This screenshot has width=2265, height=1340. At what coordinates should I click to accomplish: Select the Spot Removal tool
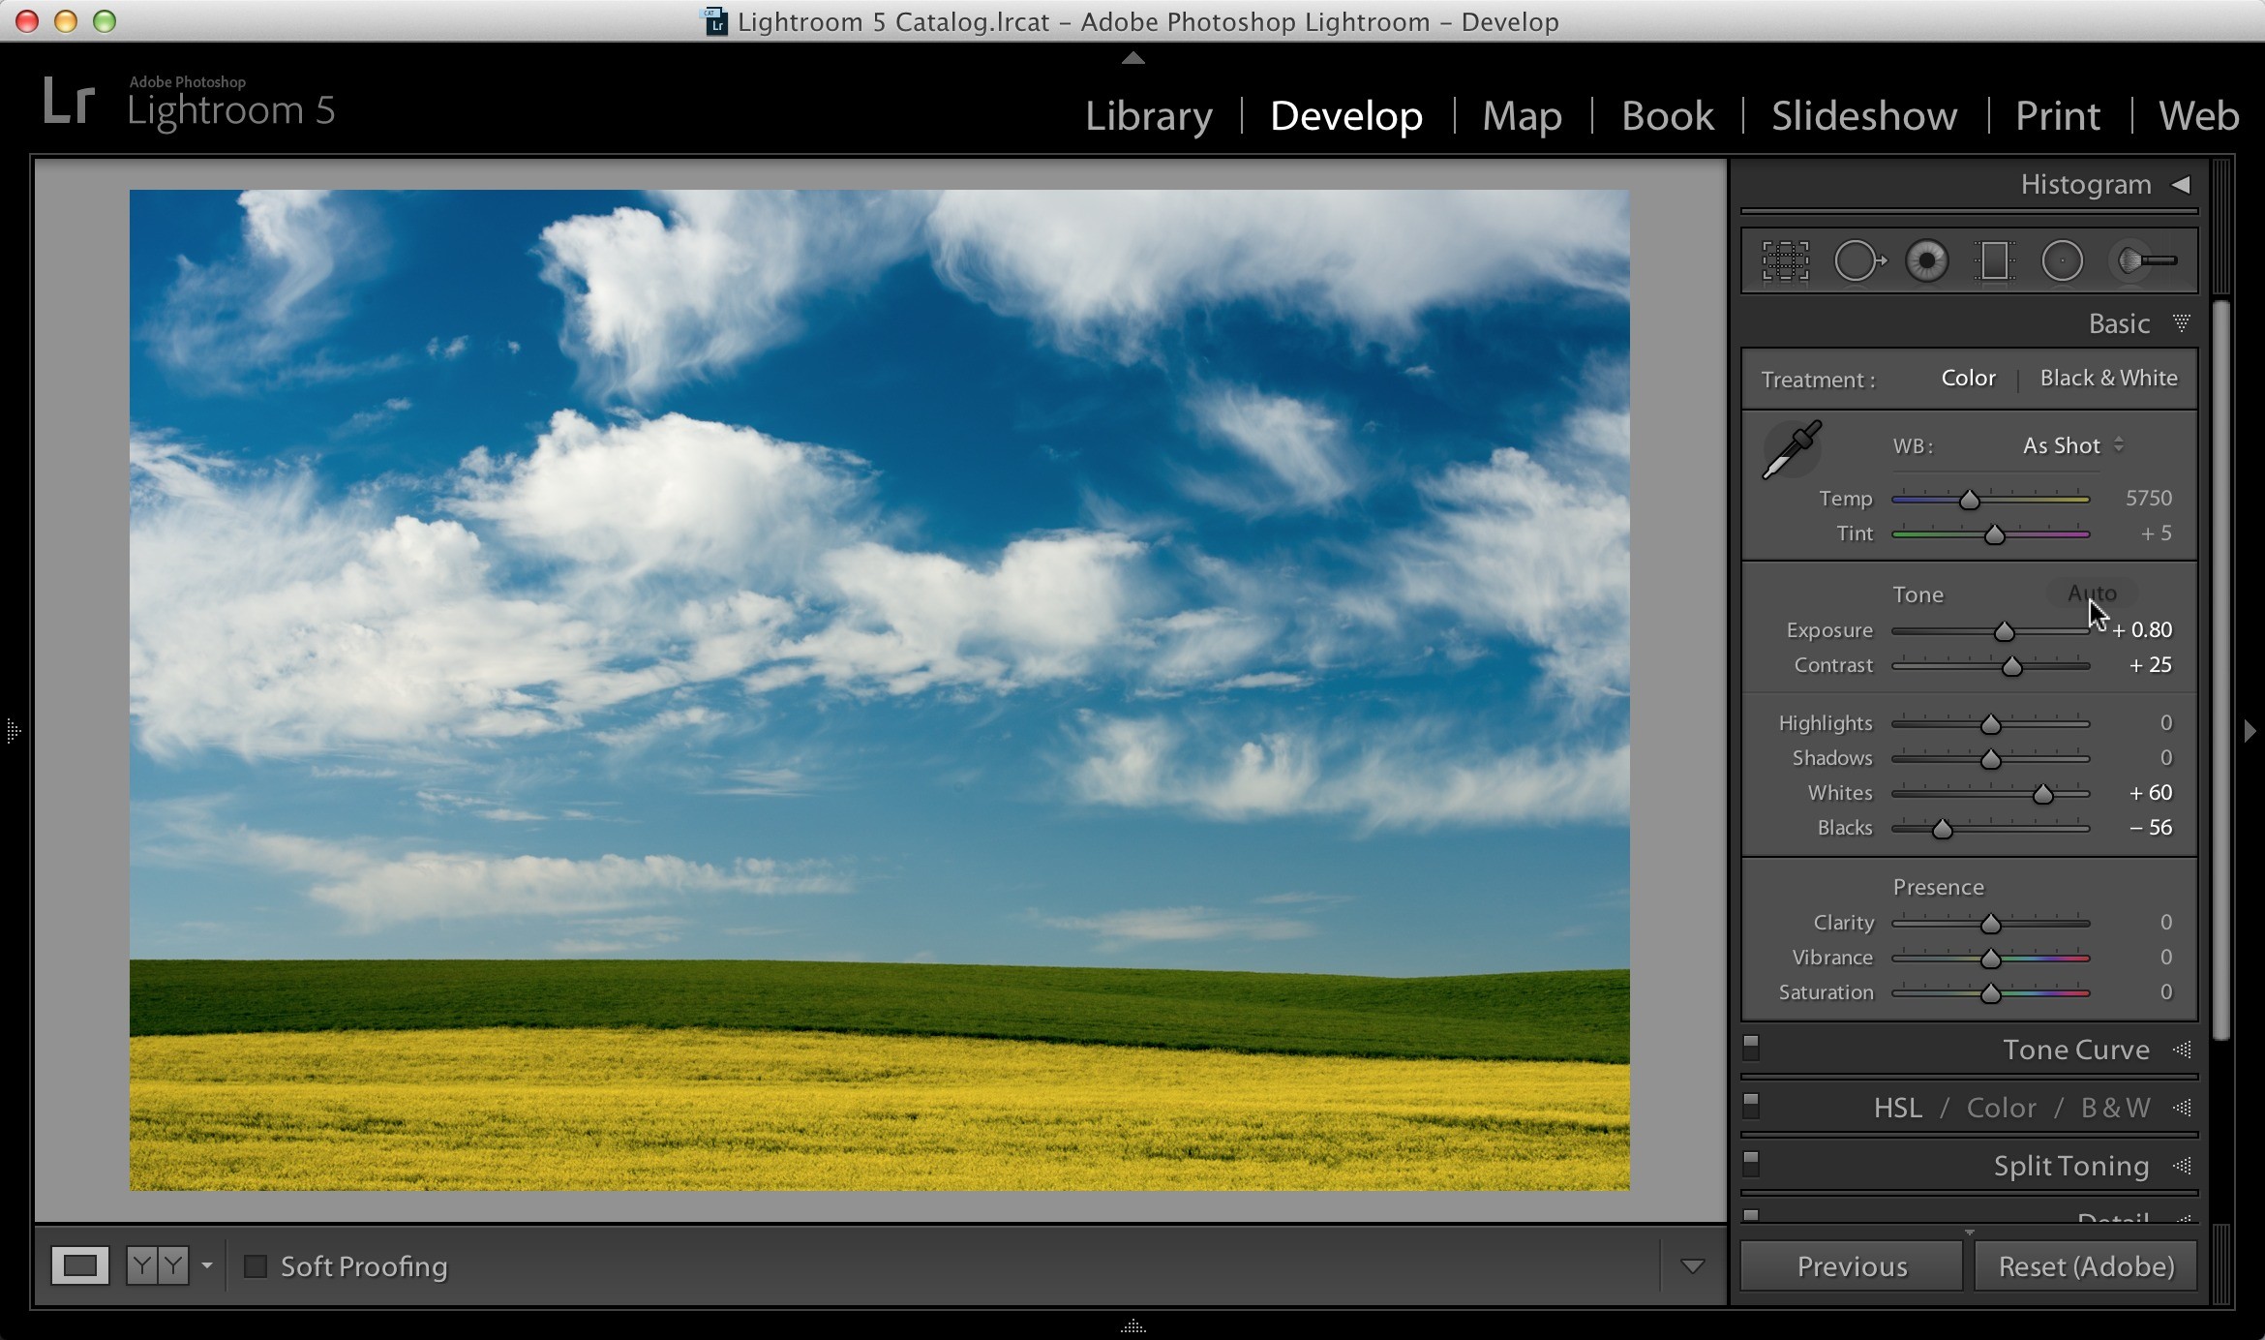point(1859,261)
